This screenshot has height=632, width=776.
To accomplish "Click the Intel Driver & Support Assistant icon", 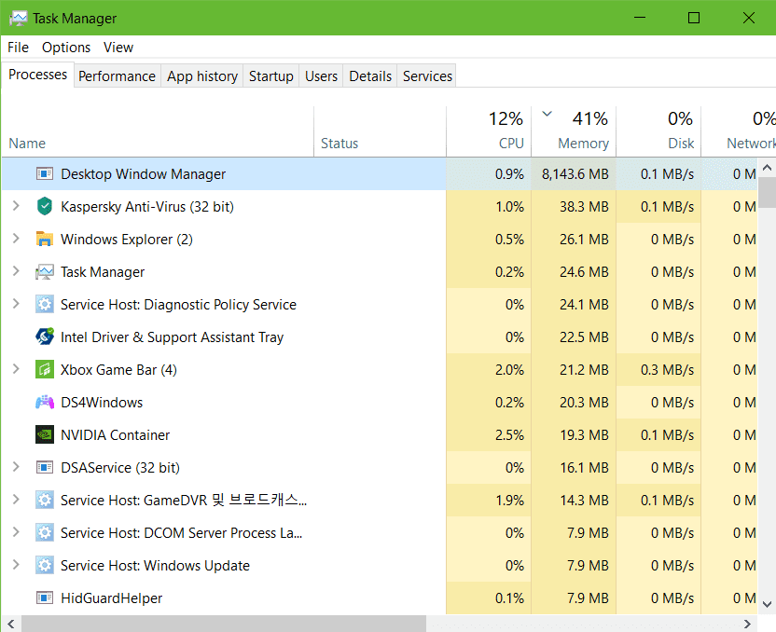I will (45, 337).
